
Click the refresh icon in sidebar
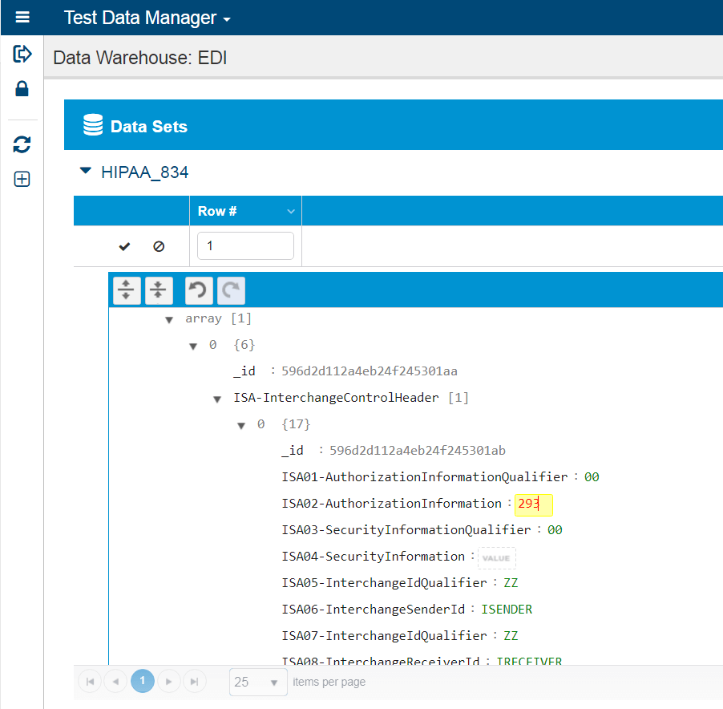pyautogui.click(x=22, y=144)
